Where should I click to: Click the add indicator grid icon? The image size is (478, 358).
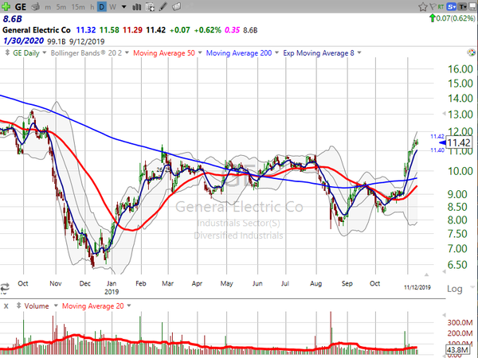click(150, 7)
